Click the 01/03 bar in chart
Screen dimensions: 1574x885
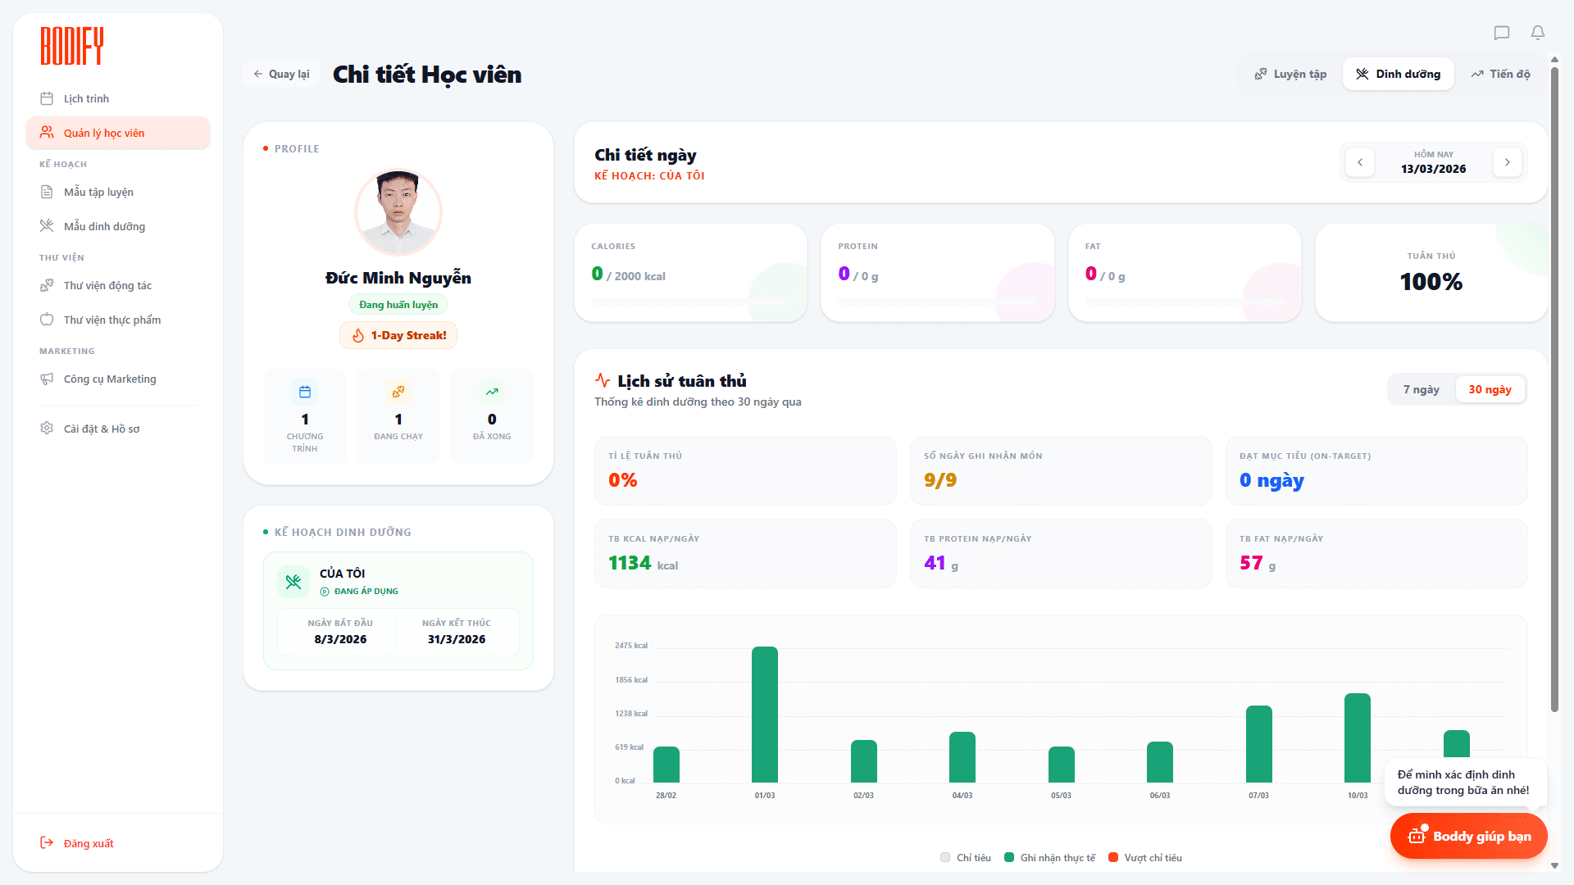764,715
